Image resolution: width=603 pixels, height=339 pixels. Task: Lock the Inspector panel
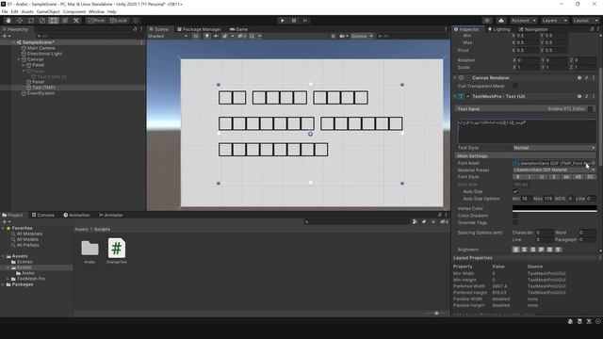coord(592,29)
